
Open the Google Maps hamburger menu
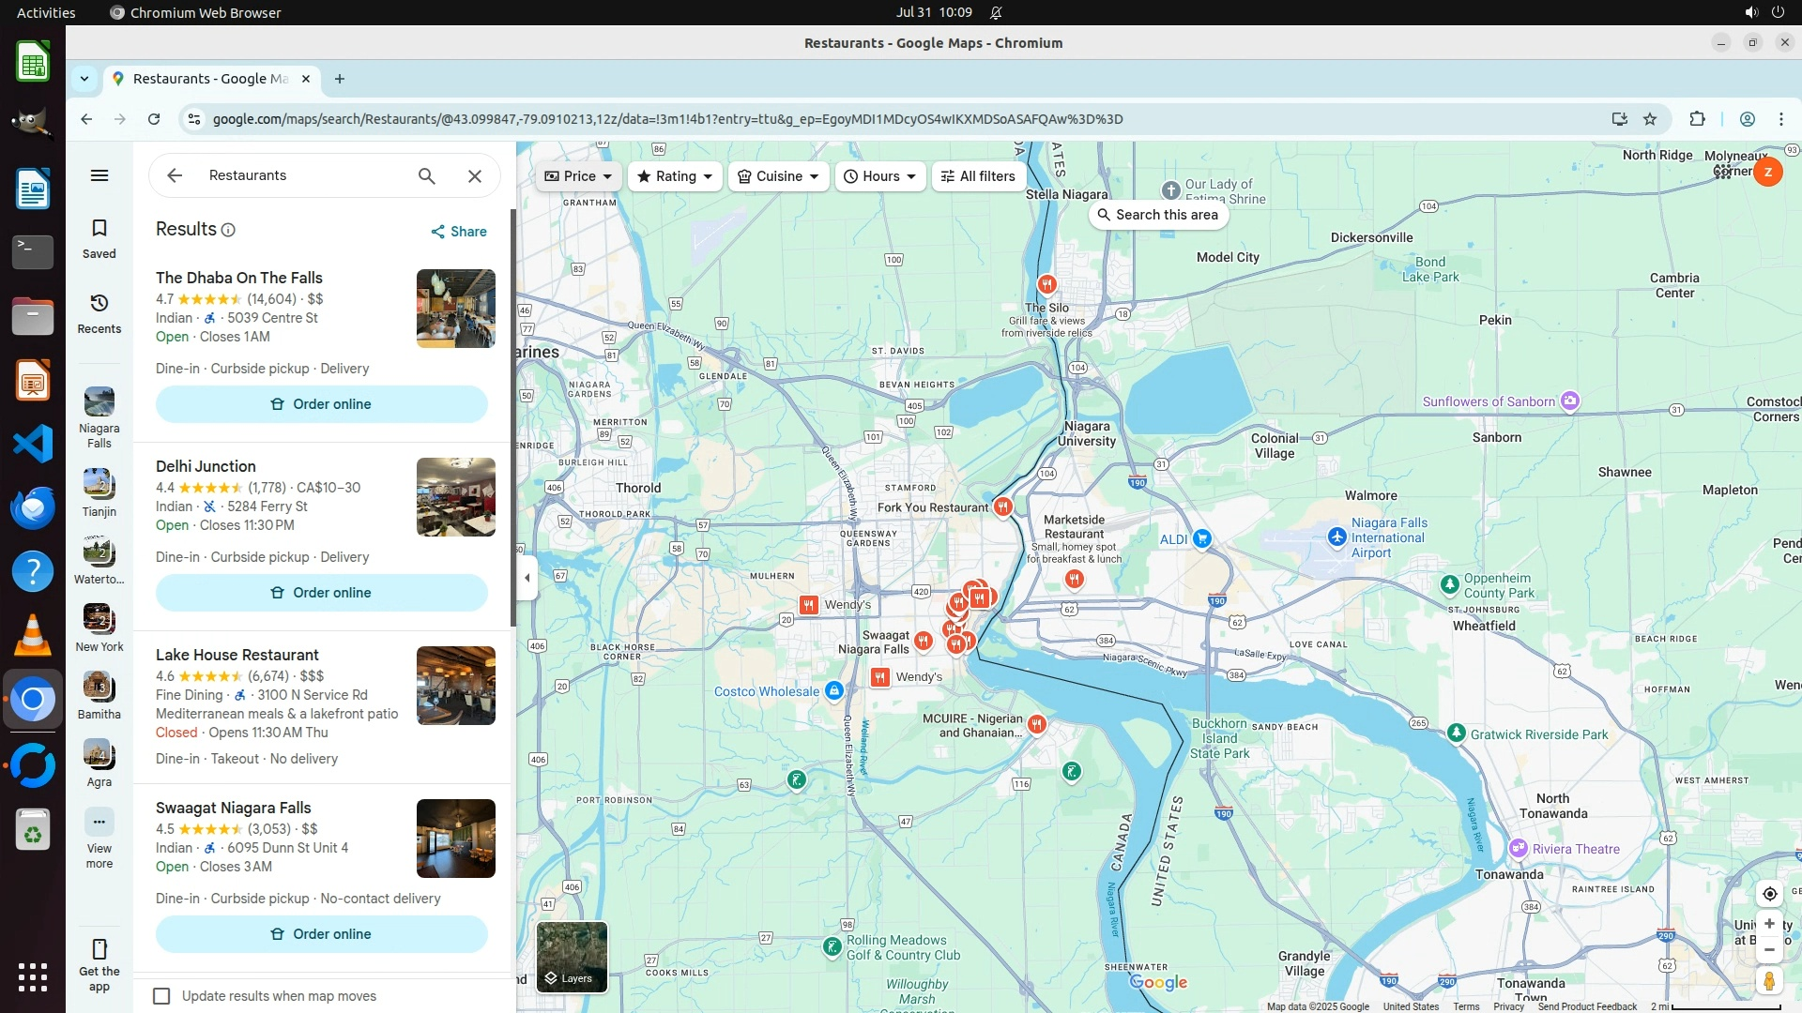pos(99,175)
